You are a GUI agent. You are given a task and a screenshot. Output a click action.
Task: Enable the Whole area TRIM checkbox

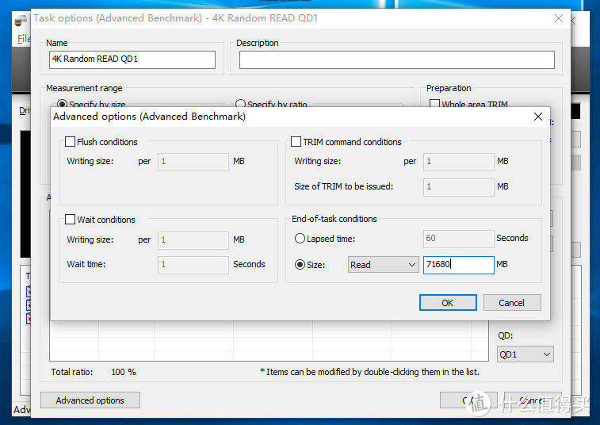[x=434, y=105]
